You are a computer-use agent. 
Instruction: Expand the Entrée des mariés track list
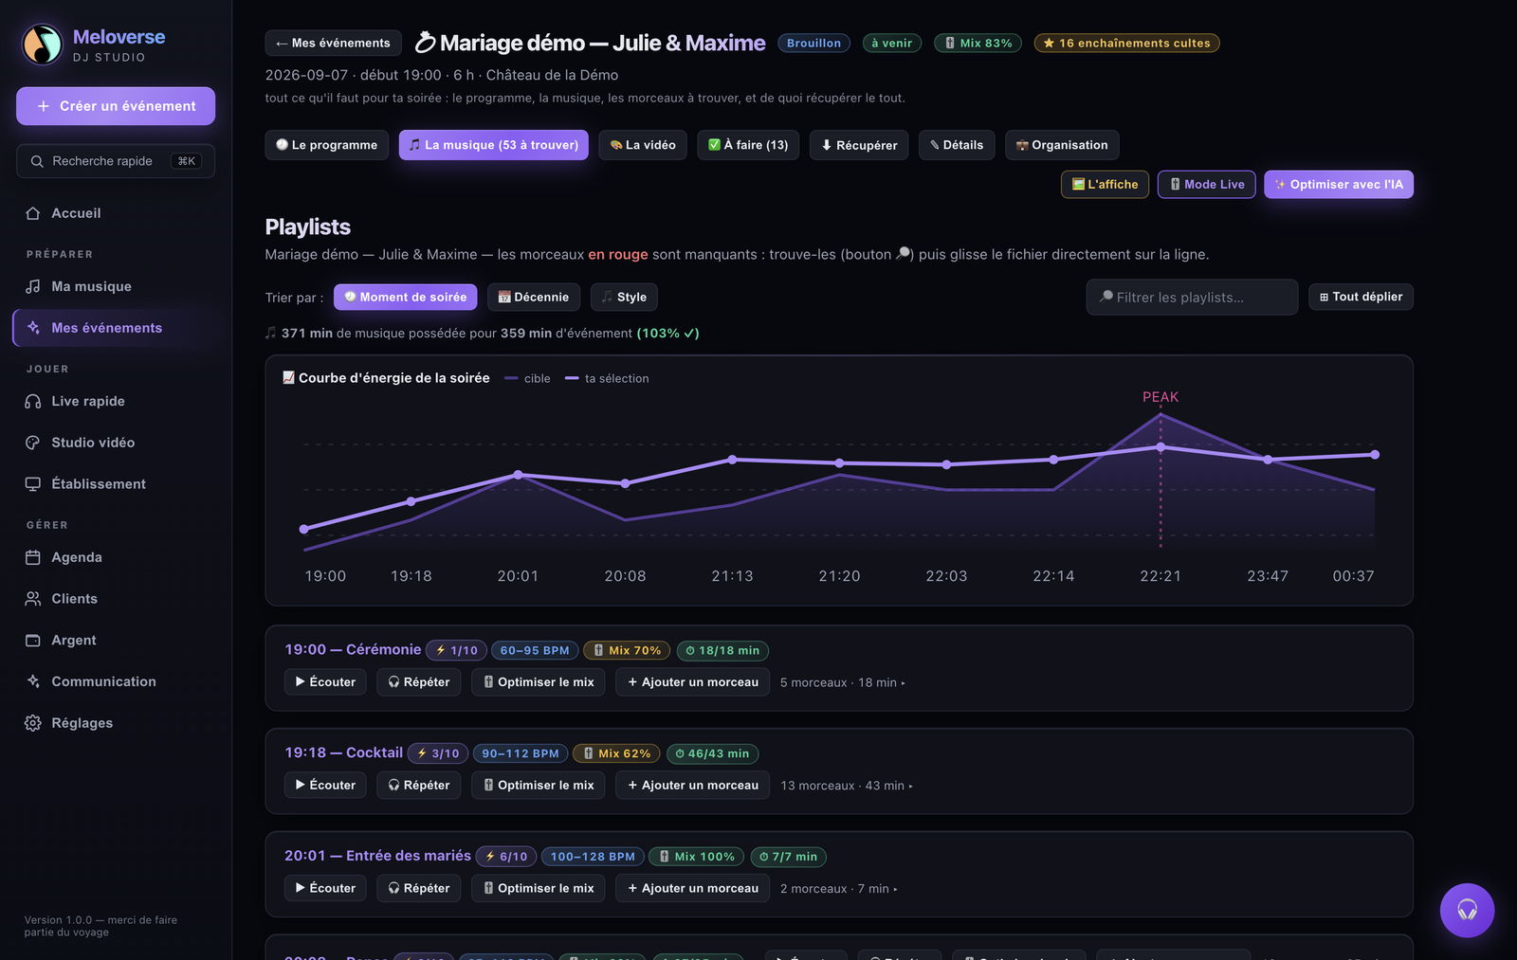838,889
